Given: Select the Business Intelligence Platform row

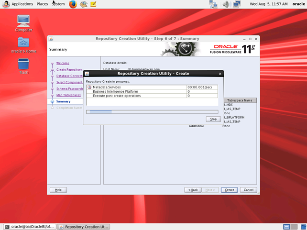Looking at the screenshot, I should coord(152,91).
